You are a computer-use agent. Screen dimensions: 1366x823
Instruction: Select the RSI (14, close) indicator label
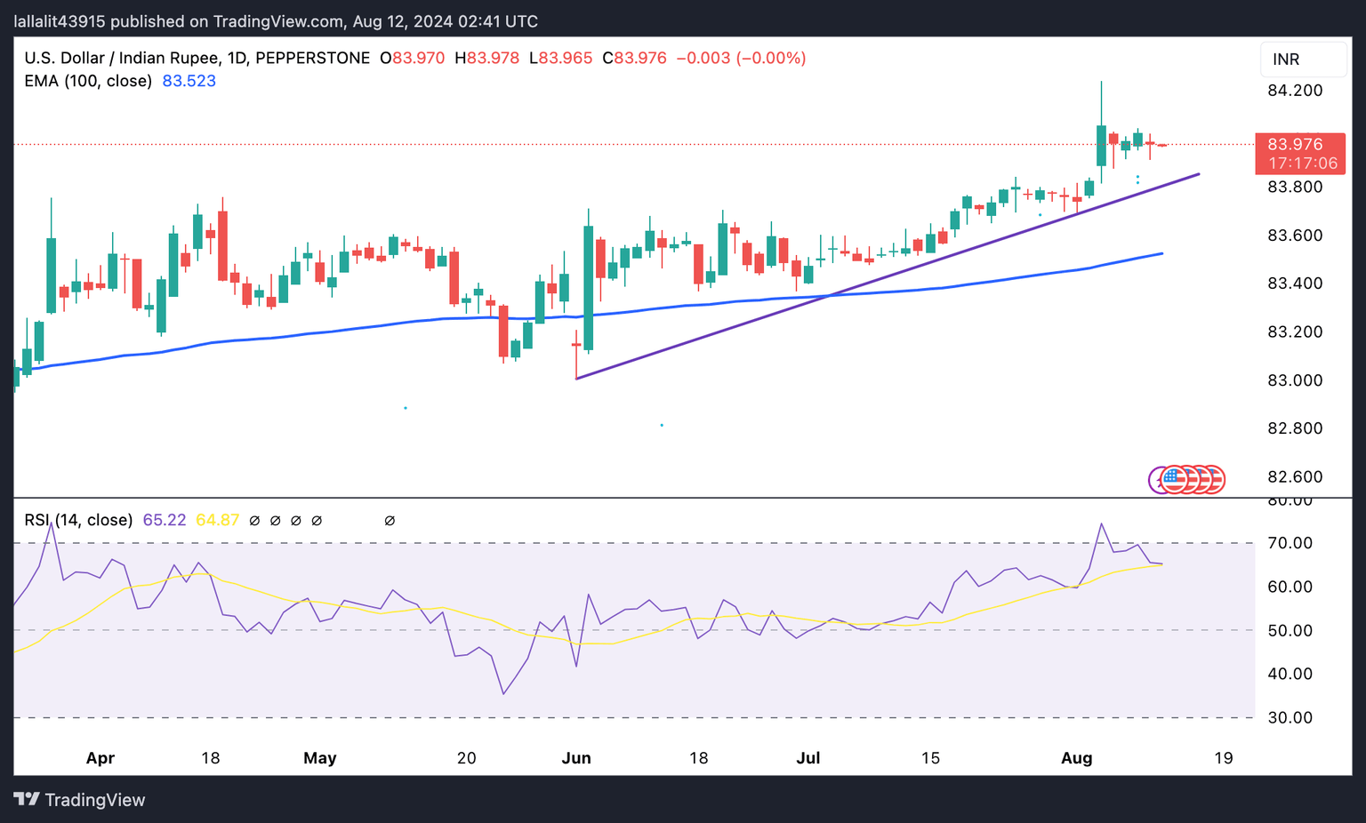(78, 520)
